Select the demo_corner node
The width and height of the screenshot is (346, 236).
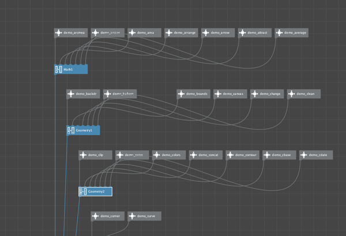108,216
